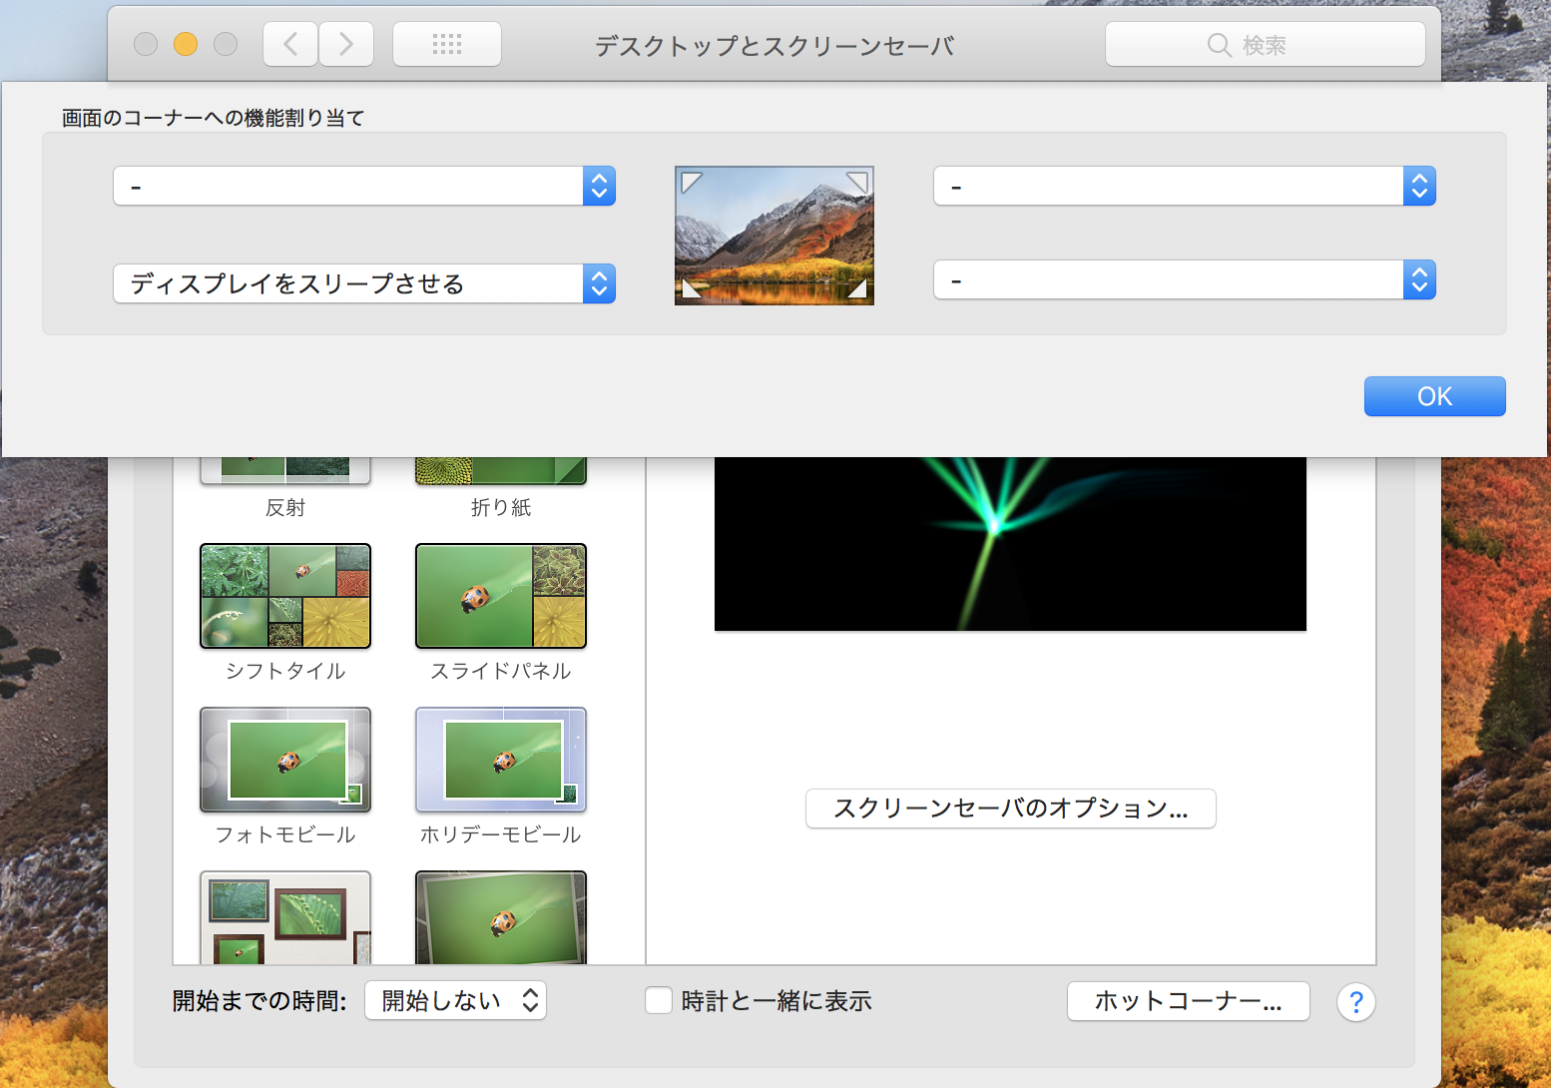
Task: Open the 開始までの時間 popup menu
Action: pos(456,1000)
